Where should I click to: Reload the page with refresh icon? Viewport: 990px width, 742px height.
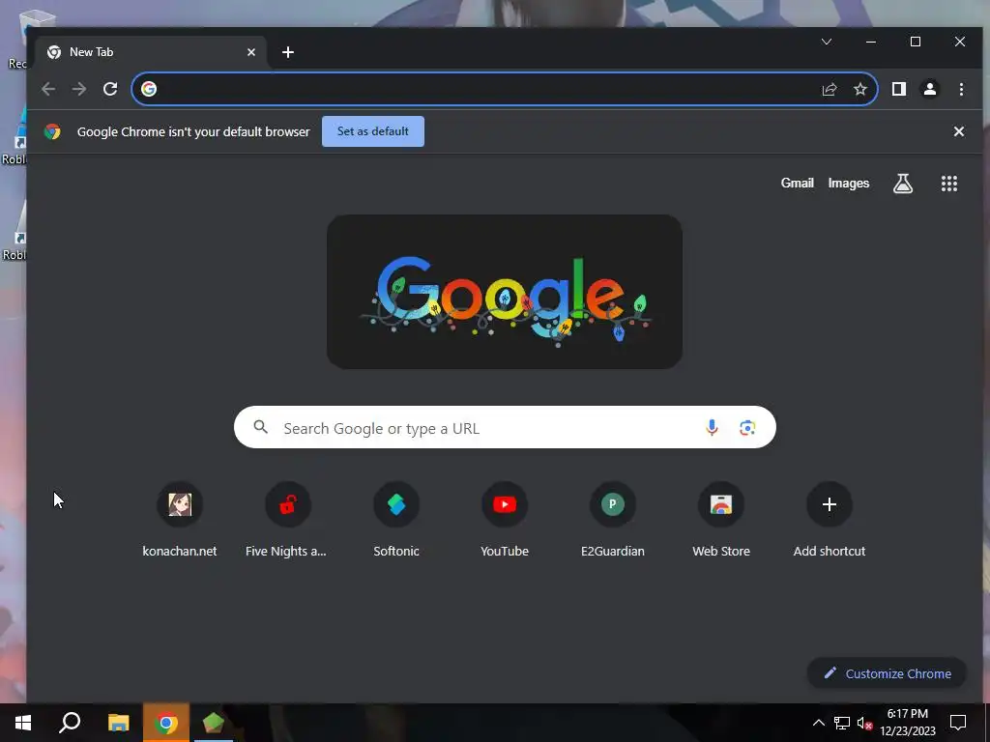(110, 89)
